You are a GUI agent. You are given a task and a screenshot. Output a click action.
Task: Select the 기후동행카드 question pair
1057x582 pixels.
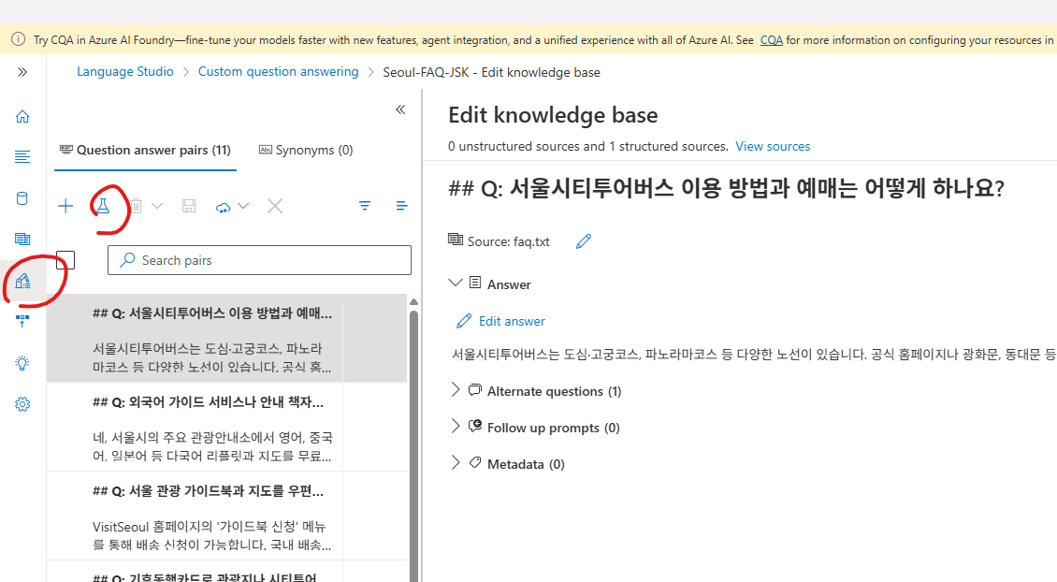tap(226, 572)
